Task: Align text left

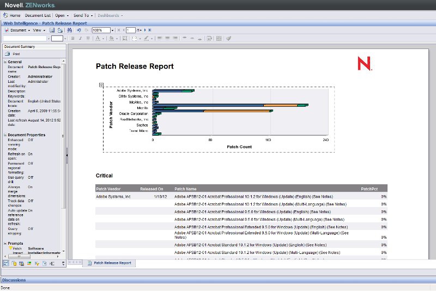Action: (160, 38)
